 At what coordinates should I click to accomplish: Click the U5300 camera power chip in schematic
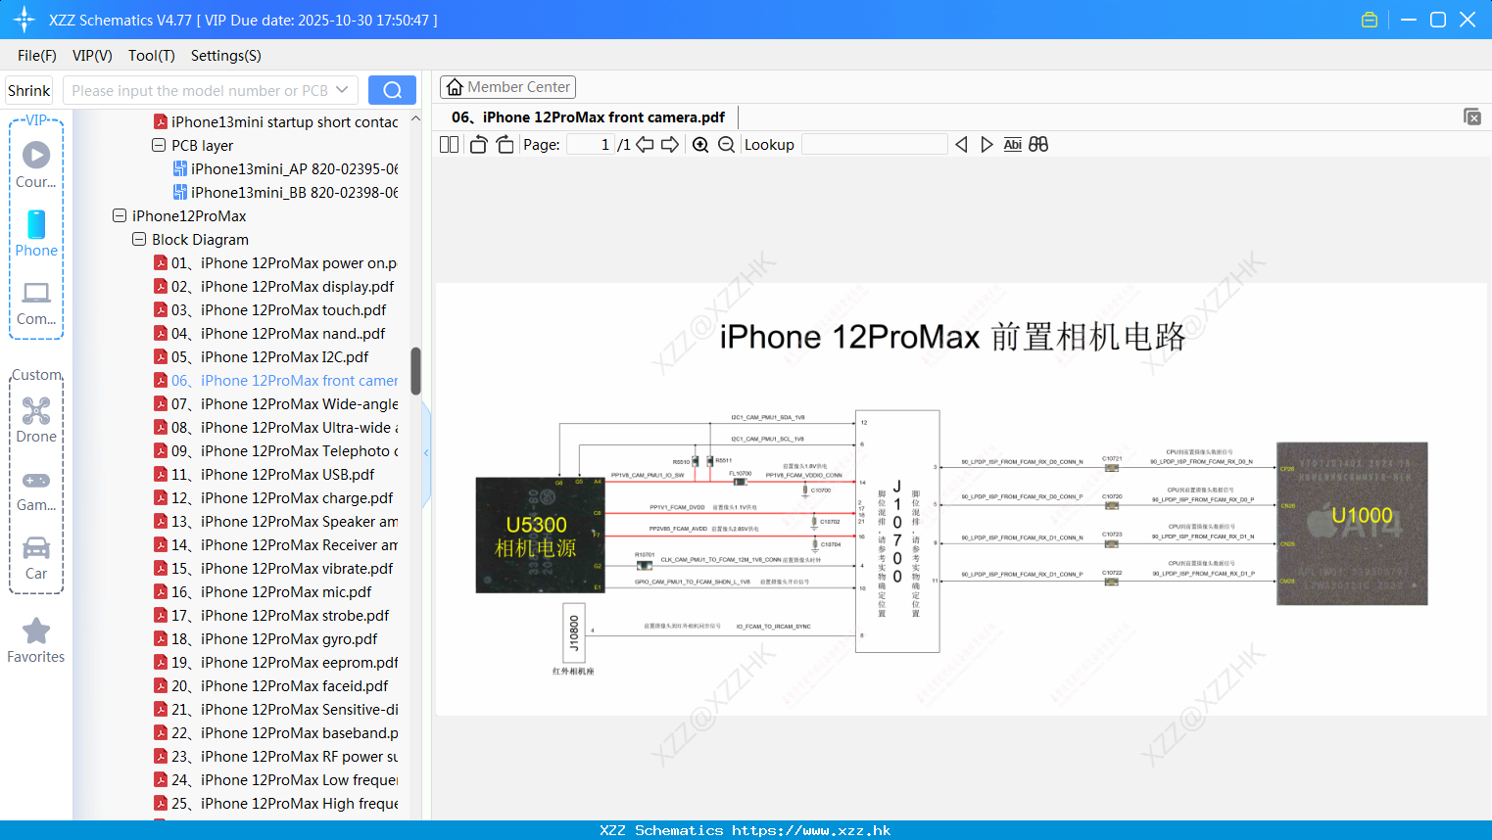pos(540,535)
